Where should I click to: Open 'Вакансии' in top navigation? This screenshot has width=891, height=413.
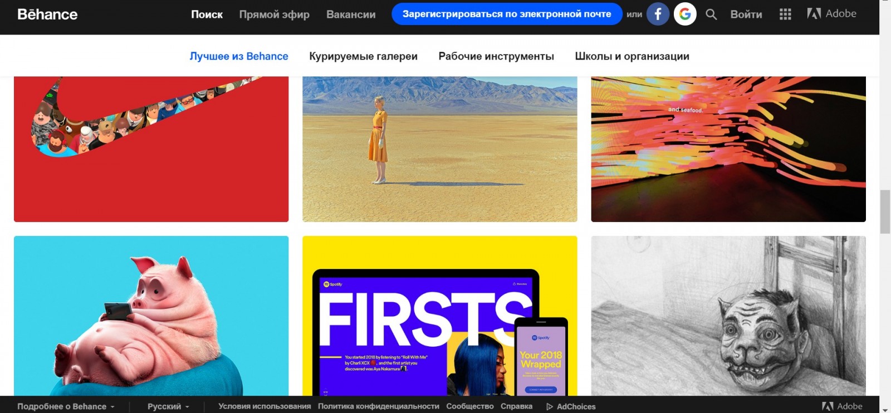[351, 14]
